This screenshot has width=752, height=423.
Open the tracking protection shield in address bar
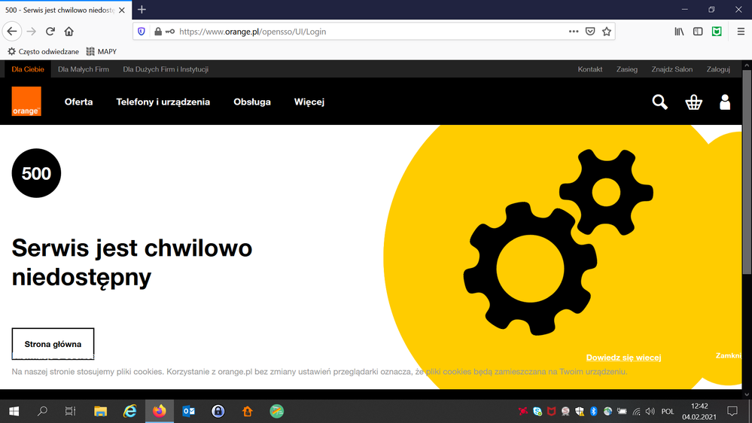pos(141,32)
